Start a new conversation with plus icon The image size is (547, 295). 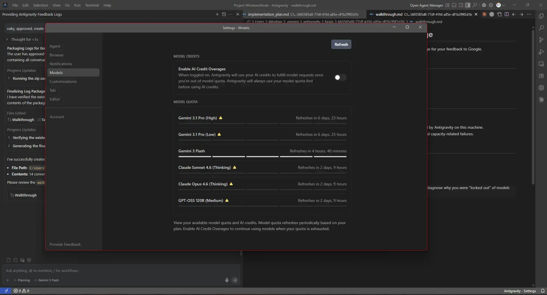tap(217, 14)
